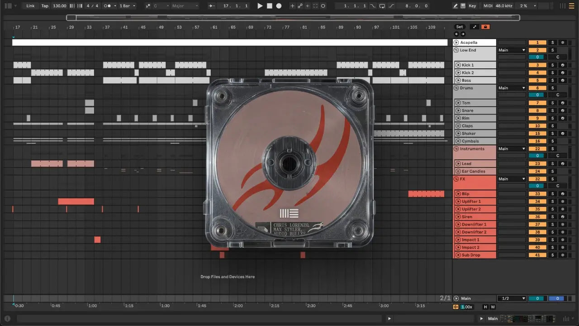Toggle the Punch-Out switch icon
This screenshot has height=326, width=579.
pos(392,6)
